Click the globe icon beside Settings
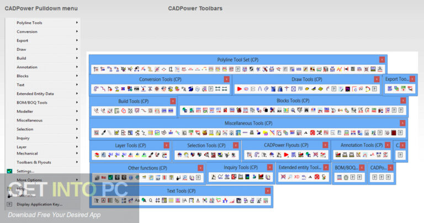Image resolution: width=424 pixels, height=223 pixels. tap(9, 171)
